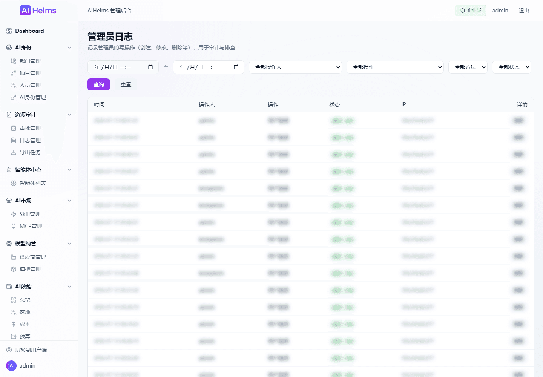Click the 时间 column header
This screenshot has width=543, height=377.
pyautogui.click(x=99, y=104)
